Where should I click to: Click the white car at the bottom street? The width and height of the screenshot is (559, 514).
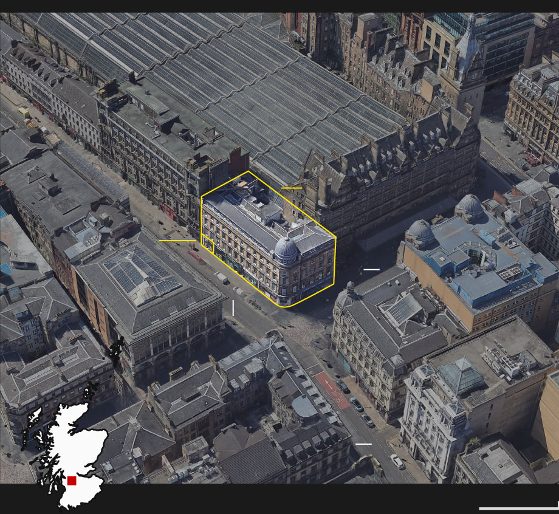(397, 462)
